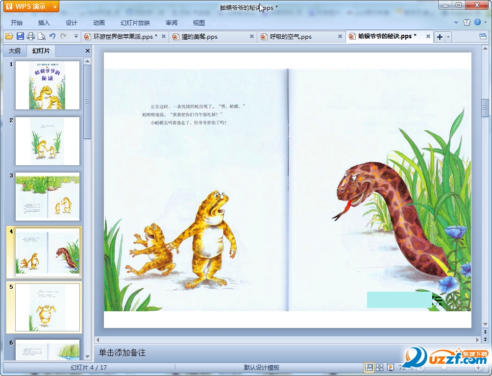Switch to the 幻灯片 thumbnails pane tab
This screenshot has width=492, height=376.
pyautogui.click(x=41, y=50)
